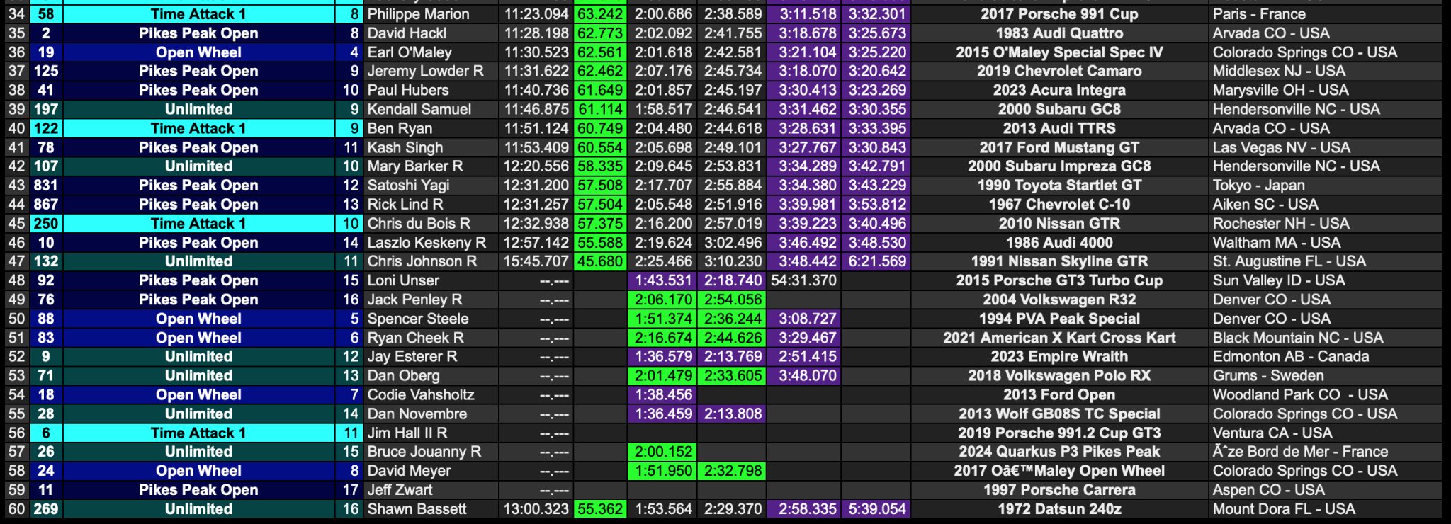Viewport: 1451px width, 524px height.
Task: Select the 2017 Ford Mustang GT entry
Action: pyautogui.click(x=1059, y=147)
